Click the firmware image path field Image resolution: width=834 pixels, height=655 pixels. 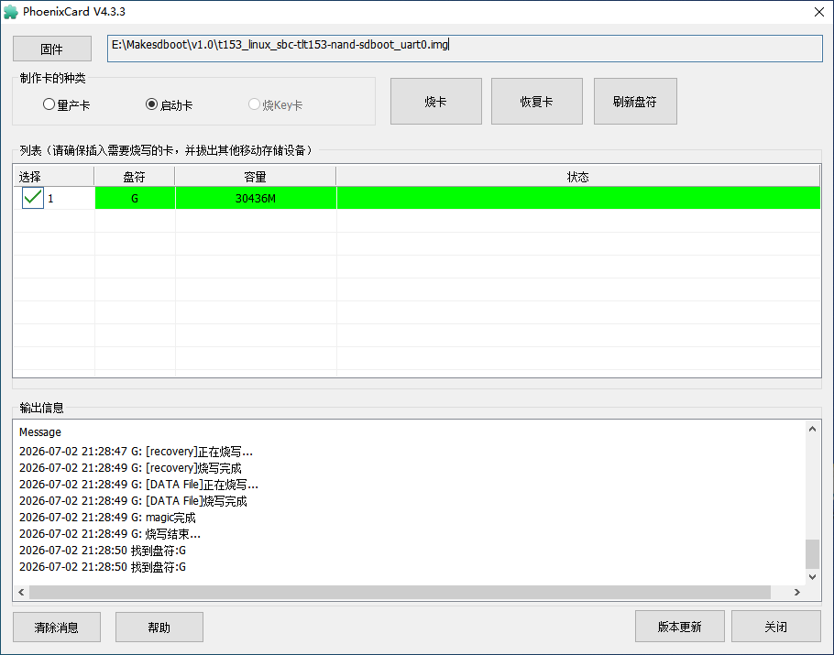point(465,49)
